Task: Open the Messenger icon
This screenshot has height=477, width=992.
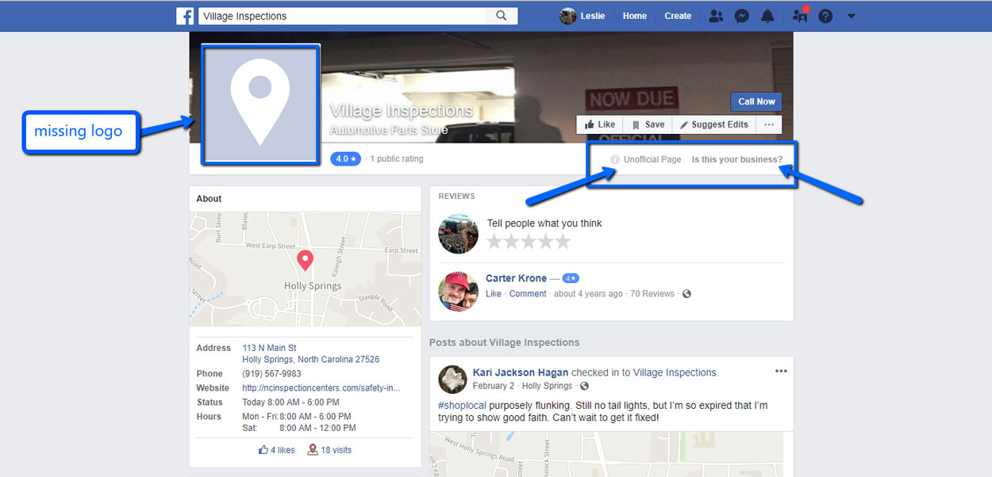Action: (x=741, y=16)
